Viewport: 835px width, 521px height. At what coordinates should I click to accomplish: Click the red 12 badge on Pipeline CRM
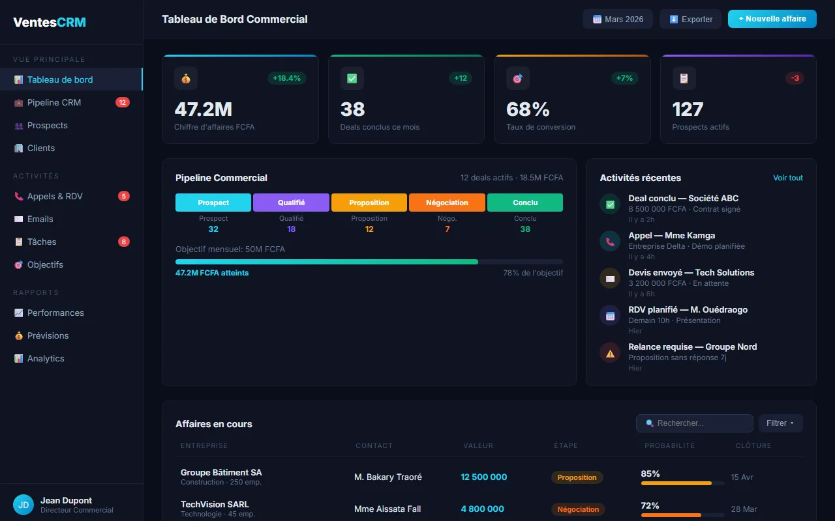(123, 102)
